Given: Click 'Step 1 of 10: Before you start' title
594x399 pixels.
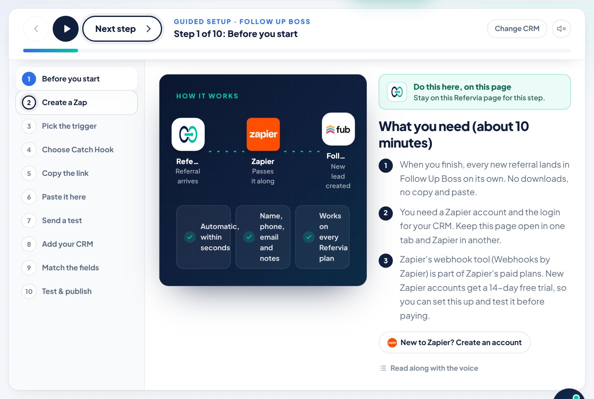Looking at the screenshot, I should 236,34.
